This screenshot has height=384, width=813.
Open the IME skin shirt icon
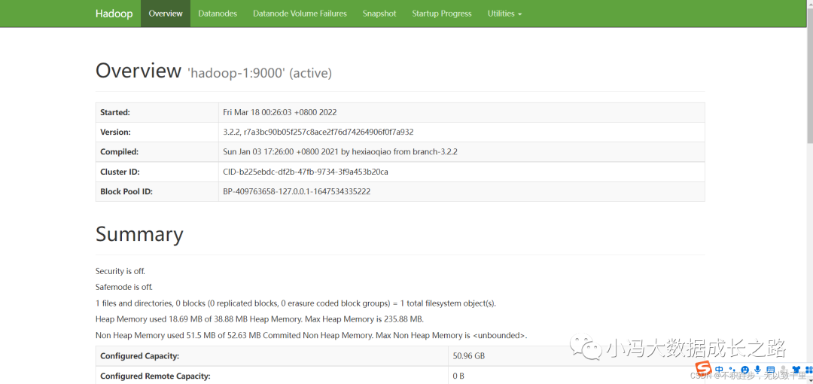click(796, 370)
